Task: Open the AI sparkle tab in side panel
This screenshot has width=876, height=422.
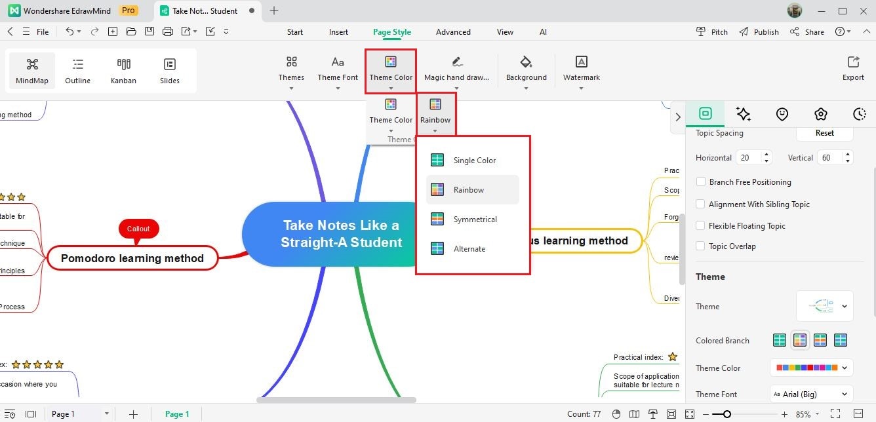Action: point(744,113)
